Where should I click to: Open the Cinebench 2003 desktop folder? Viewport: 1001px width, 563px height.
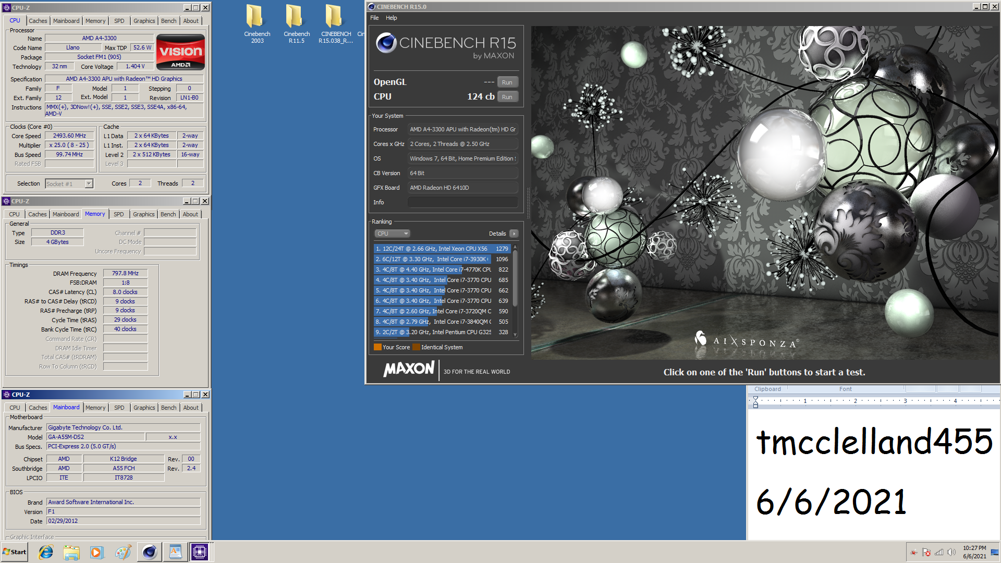coord(257,23)
